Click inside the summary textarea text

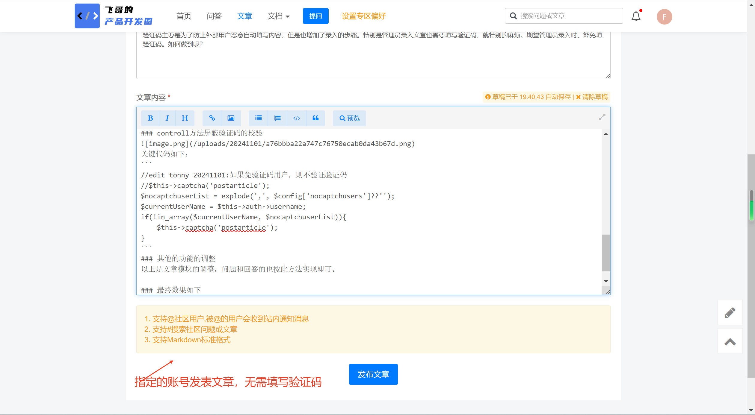372,39
